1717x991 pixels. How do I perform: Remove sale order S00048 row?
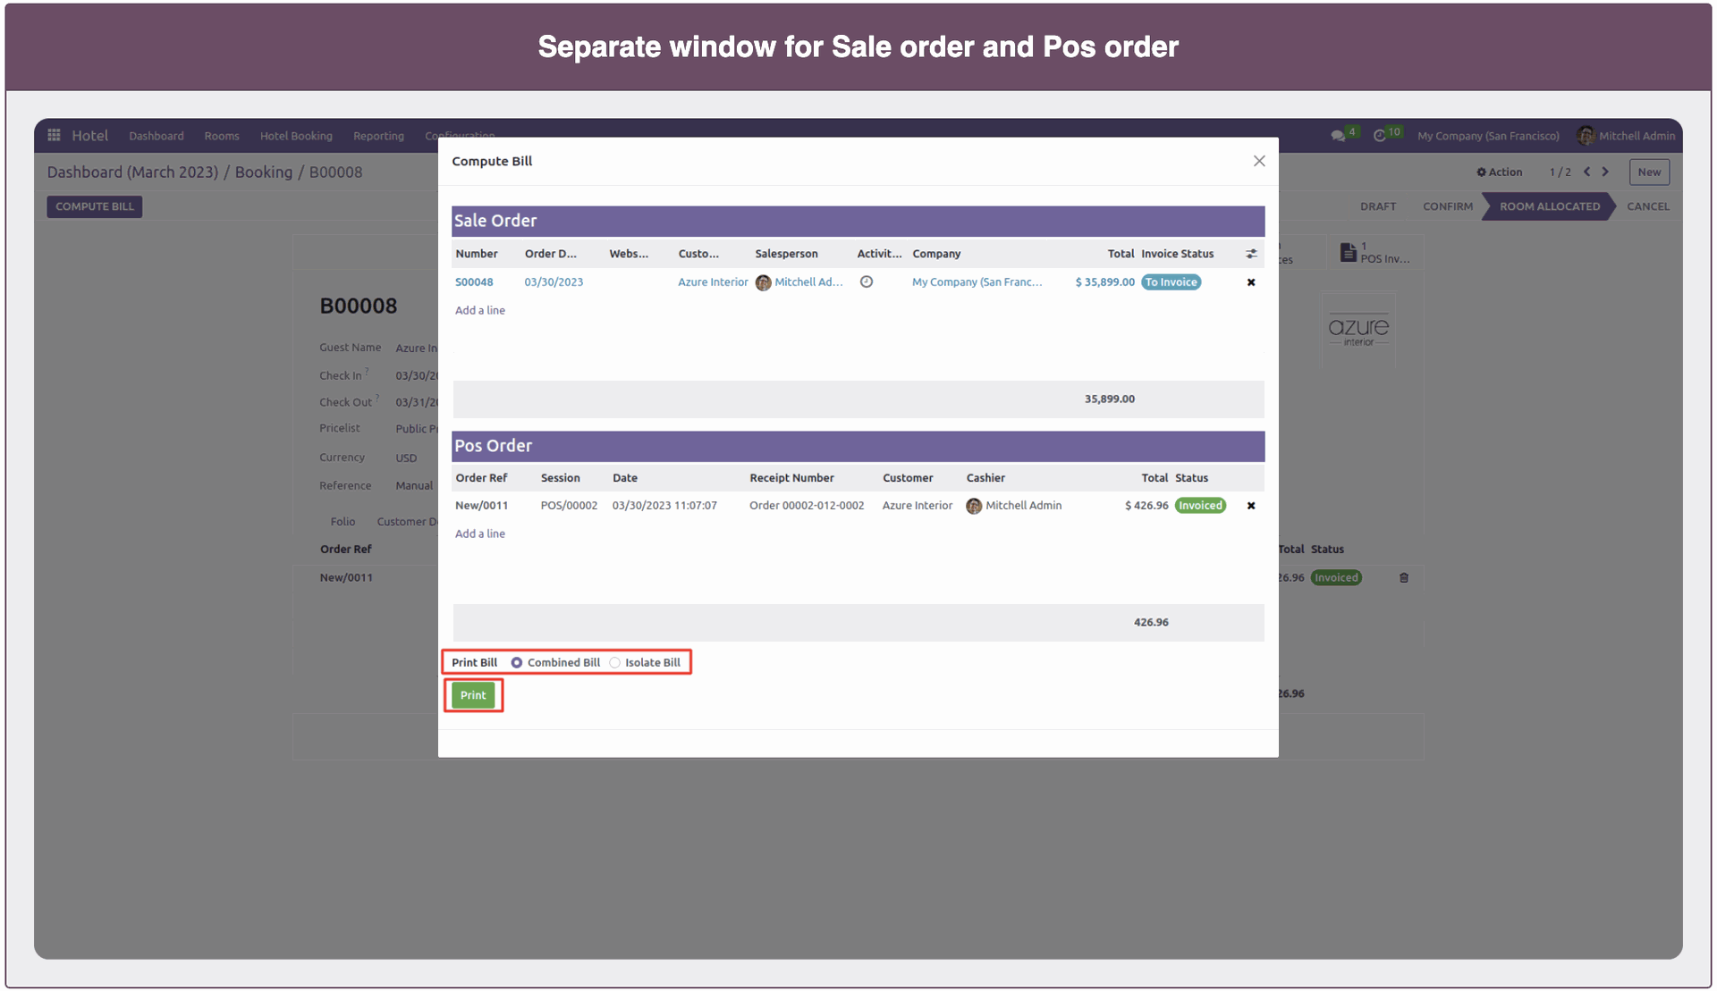click(x=1251, y=282)
